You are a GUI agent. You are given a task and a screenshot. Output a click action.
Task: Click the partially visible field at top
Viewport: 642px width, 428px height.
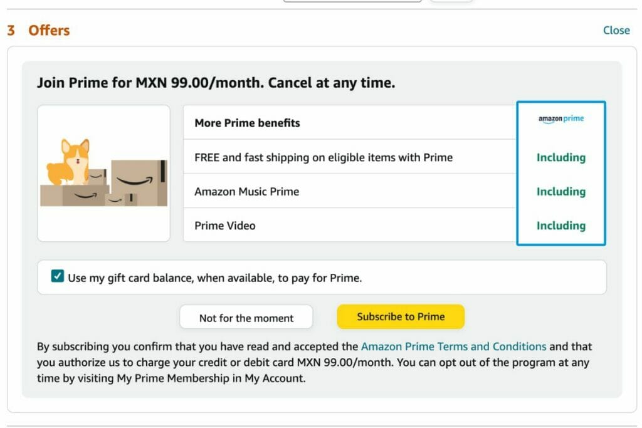tap(352, 1)
